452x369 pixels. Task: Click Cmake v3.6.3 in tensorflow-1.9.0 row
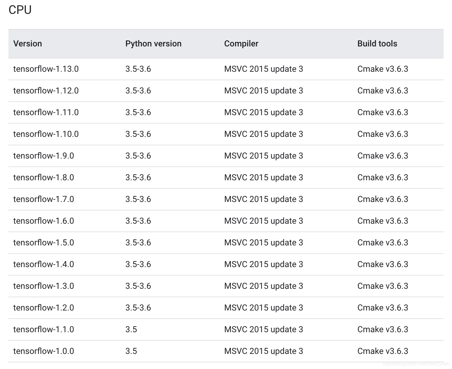pos(383,156)
